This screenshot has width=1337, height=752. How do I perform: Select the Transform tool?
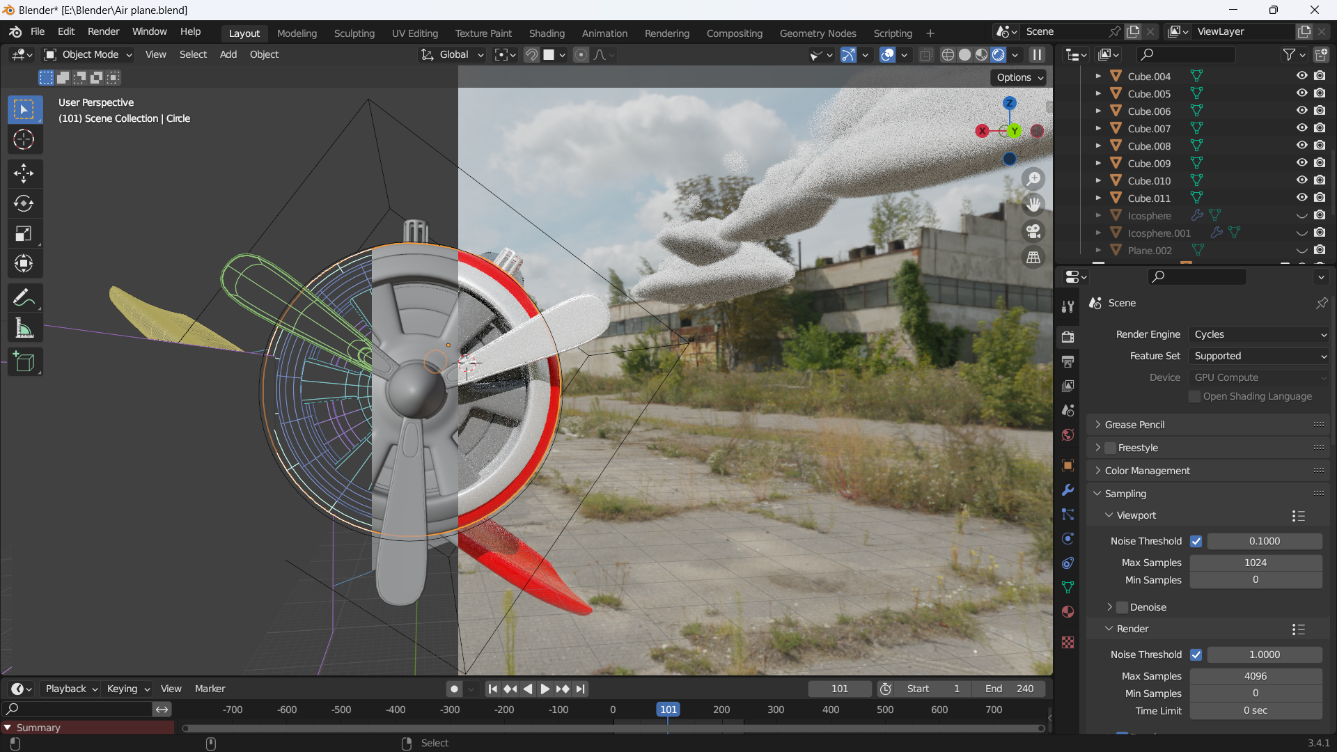[x=24, y=263]
